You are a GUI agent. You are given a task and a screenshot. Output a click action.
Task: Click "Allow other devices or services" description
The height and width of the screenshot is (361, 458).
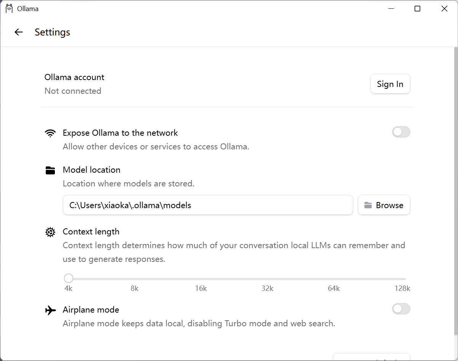click(156, 147)
